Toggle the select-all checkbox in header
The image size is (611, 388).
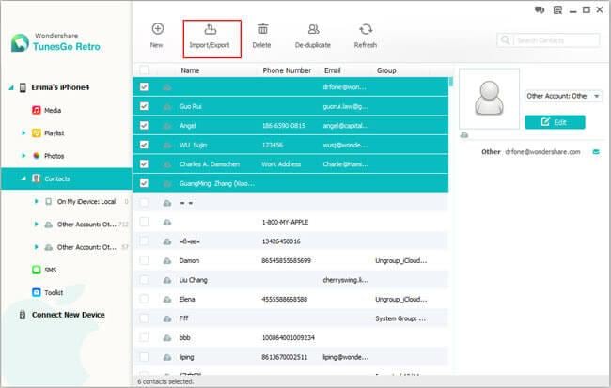click(x=144, y=70)
